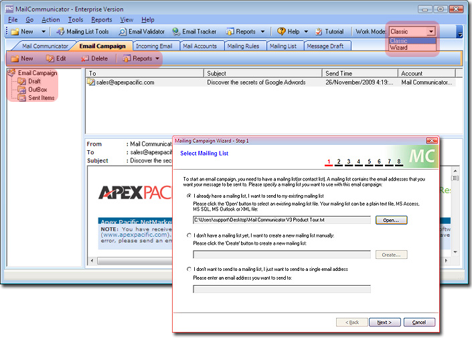Switch to the Mail Communicator tab

click(45, 46)
